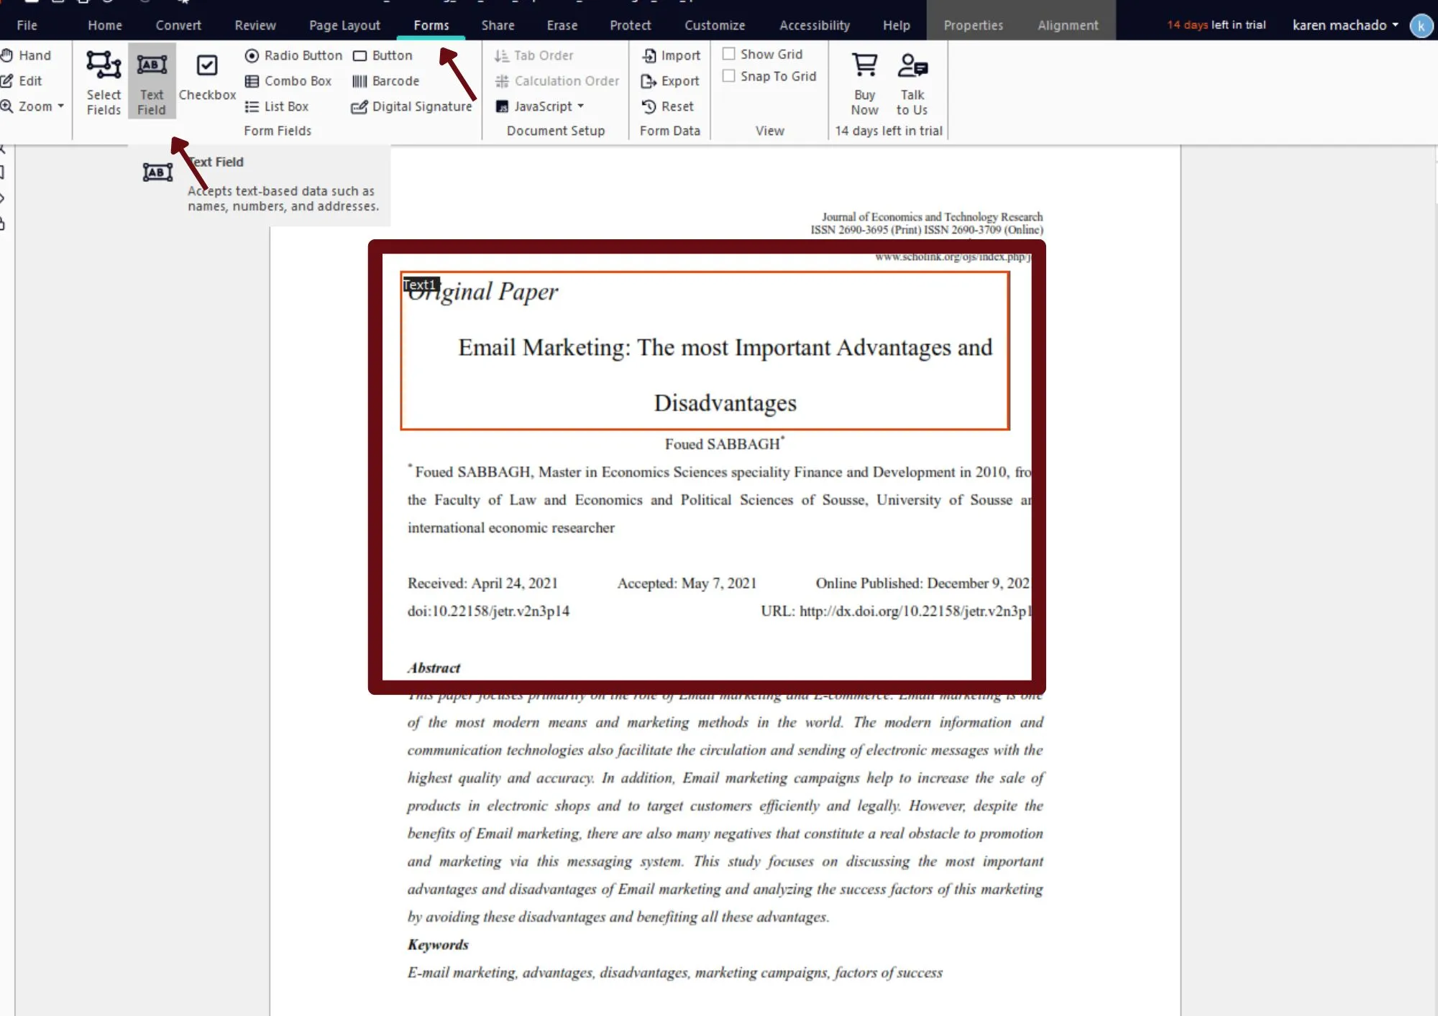Click the Reset form data icon
Screen dimensions: 1438x1016
tap(669, 106)
